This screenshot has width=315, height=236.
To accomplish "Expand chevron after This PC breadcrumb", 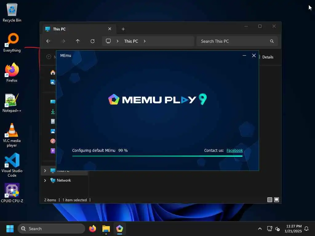I will (145, 41).
